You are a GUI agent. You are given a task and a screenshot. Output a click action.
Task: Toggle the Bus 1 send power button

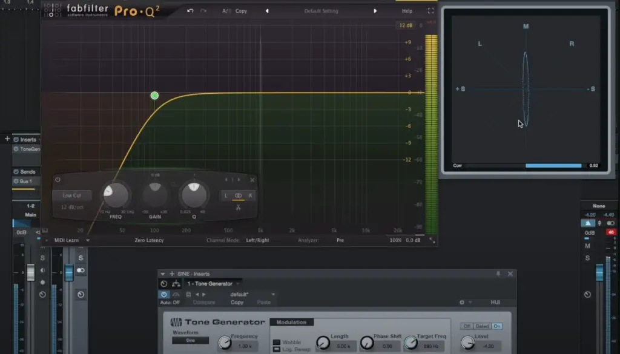pos(16,182)
